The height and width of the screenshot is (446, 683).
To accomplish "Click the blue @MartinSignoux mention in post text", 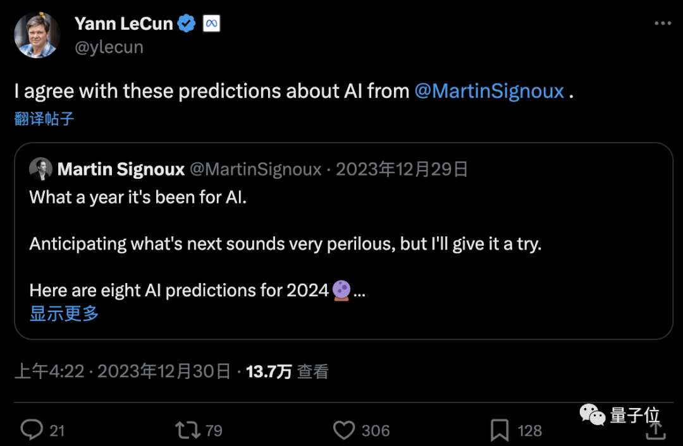I will [489, 91].
